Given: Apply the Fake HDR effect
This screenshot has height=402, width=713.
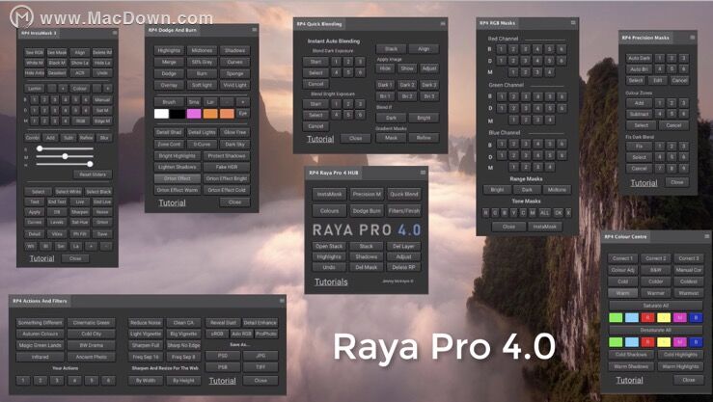Looking at the screenshot, I should pos(227,167).
